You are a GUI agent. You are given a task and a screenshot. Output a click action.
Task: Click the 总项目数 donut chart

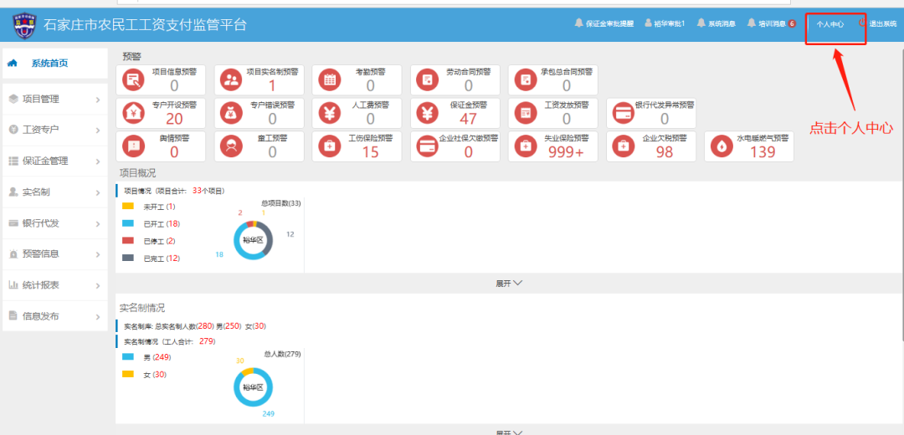253,240
